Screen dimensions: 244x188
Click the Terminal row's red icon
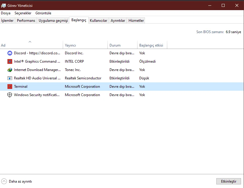point(10,87)
